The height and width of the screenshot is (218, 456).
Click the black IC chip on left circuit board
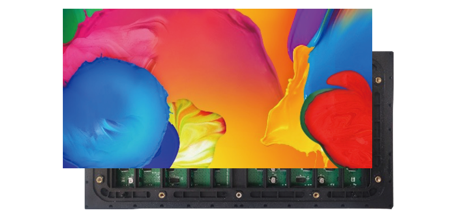175,179
